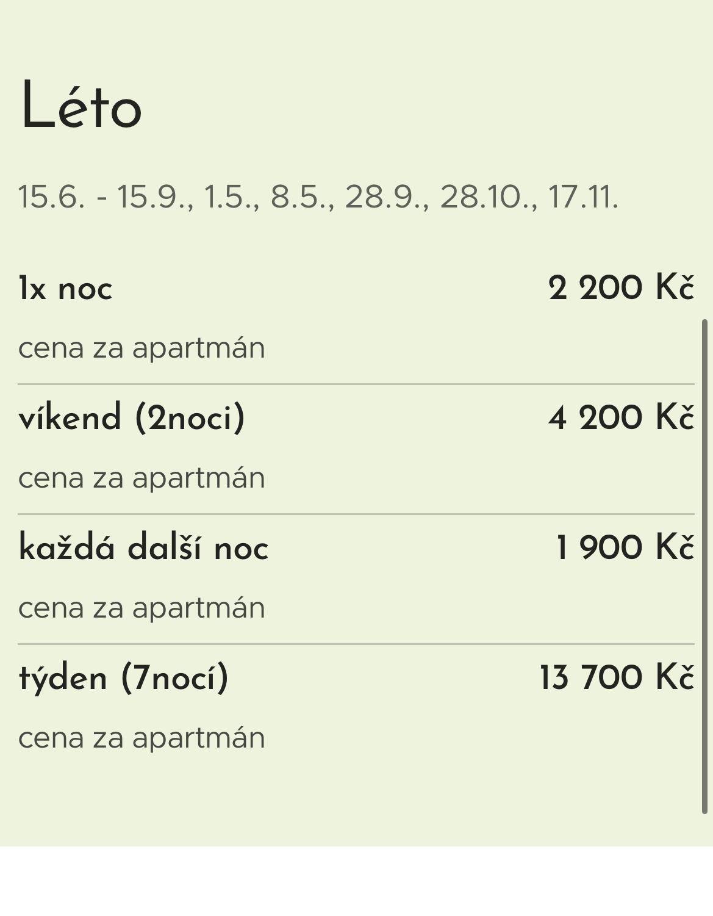The height and width of the screenshot is (916, 713).
Task: Select the víkend (2noci) row label
Action: (x=132, y=418)
